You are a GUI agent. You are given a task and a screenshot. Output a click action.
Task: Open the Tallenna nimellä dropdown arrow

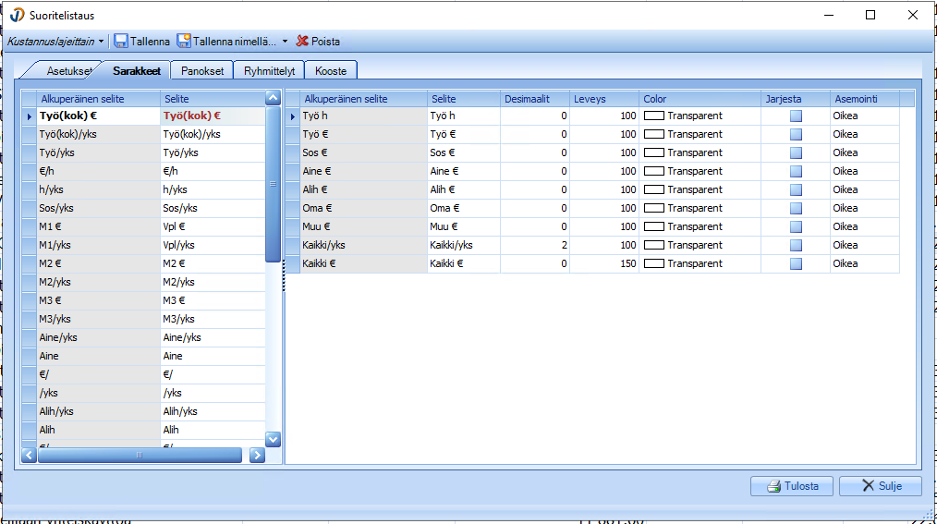coord(285,42)
